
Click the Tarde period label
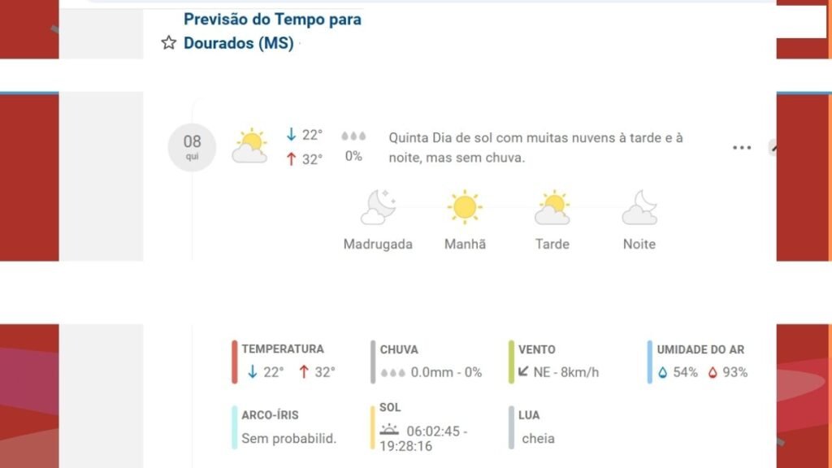(x=552, y=244)
